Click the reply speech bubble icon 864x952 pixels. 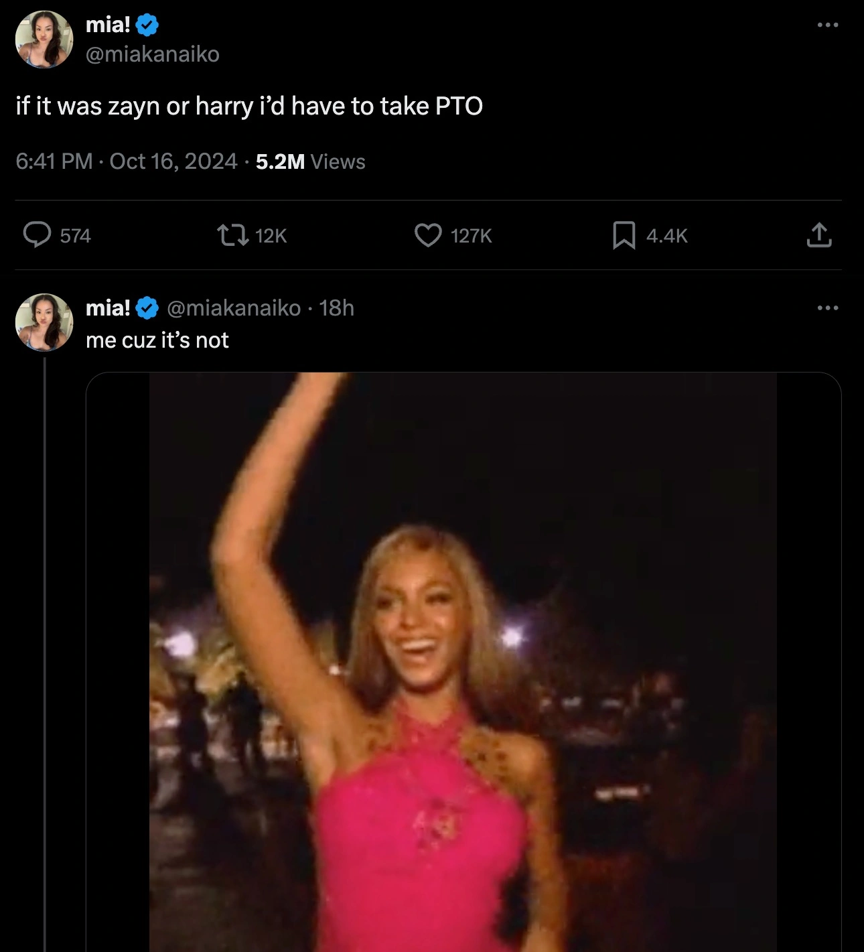tap(38, 235)
